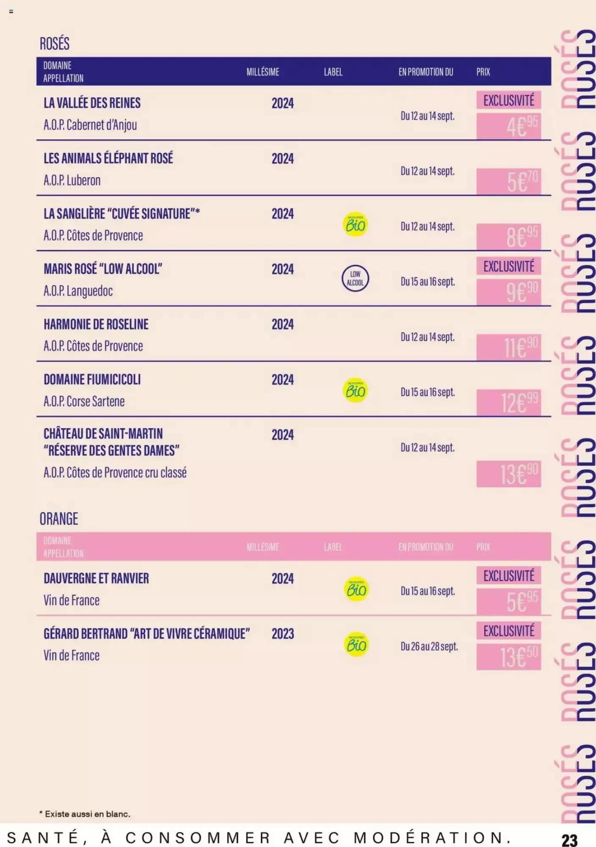Screen dimensions: 596x847
Task: Click the 12€99 Corse Sartene price
Action: 509,402
